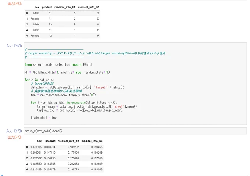Click the # targetを付加 comment line
Viewport: 250px width, 176px height.
point(42,84)
